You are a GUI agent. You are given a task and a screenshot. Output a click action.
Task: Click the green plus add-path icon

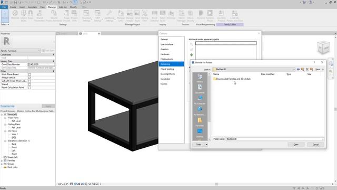(x=192, y=55)
